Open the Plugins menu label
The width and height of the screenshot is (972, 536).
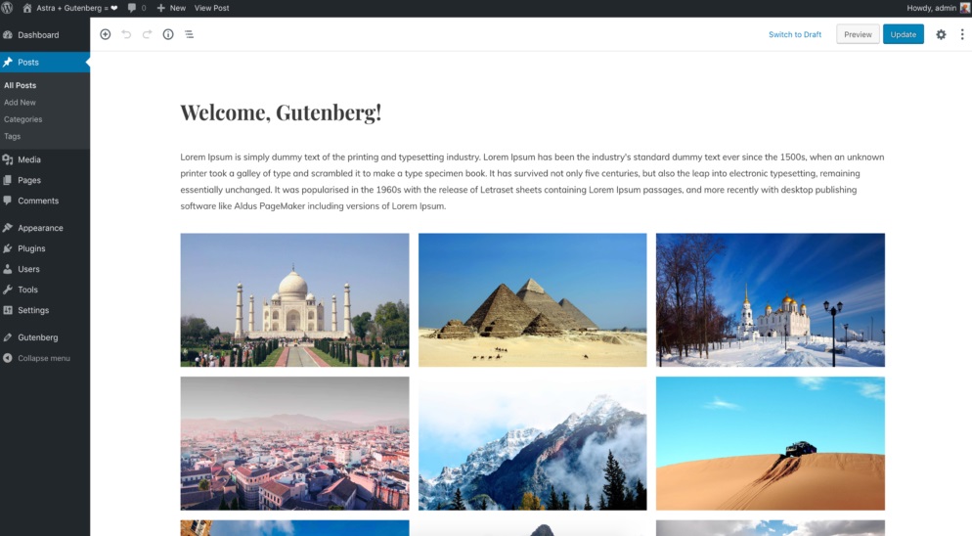(31, 248)
